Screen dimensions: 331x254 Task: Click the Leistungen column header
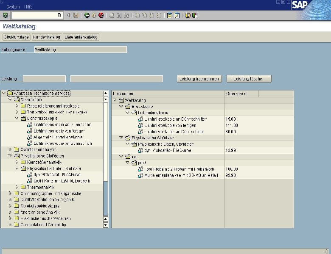tap(168, 94)
